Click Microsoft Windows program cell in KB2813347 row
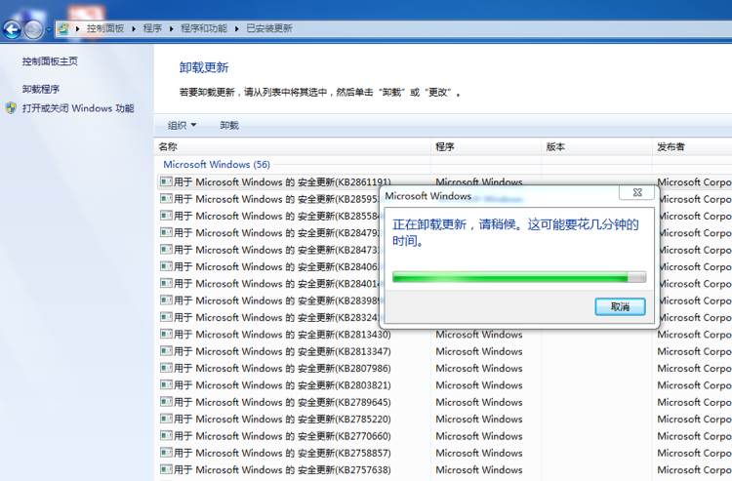This screenshot has width=732, height=481. coord(479,351)
